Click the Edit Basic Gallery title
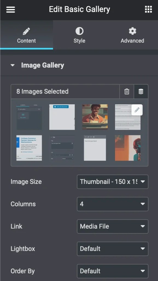 80,9
